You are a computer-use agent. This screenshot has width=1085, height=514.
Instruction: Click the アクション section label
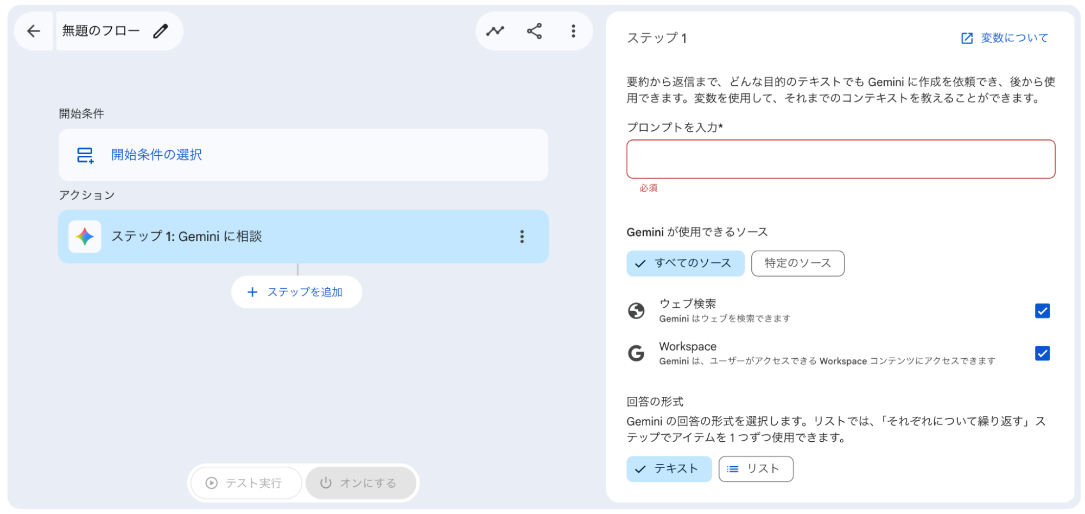pyautogui.click(x=87, y=195)
